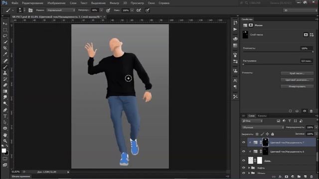319x179 pixels.
Task: Open the Color palette panel icon
Action: coord(235,39)
